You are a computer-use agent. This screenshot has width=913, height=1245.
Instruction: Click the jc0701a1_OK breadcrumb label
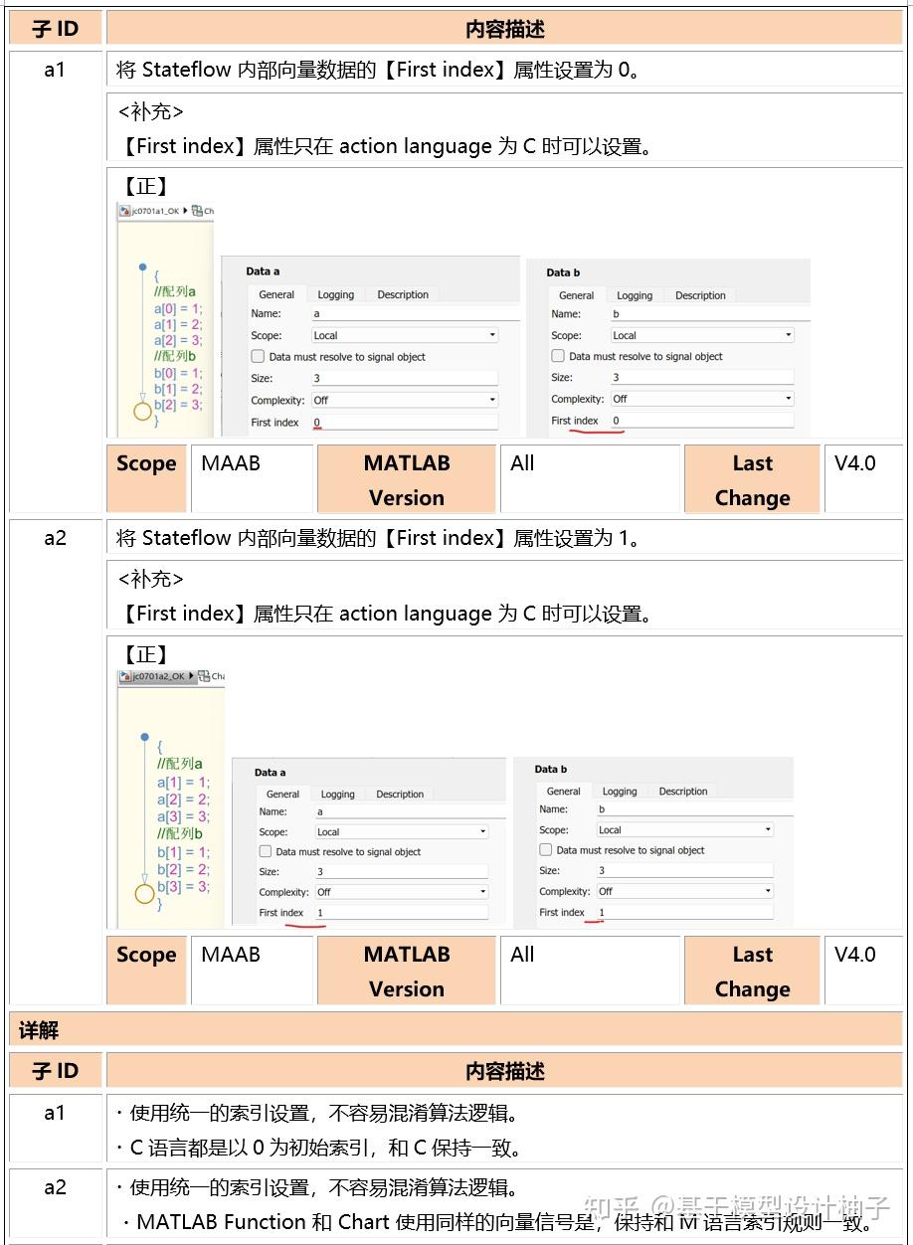point(155,211)
